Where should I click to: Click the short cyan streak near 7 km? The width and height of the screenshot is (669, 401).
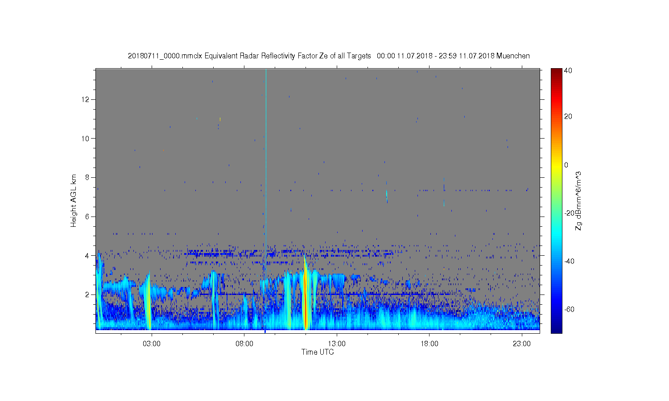tap(386, 194)
